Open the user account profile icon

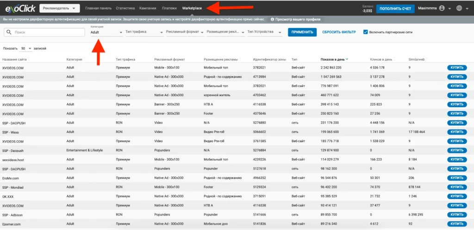[442, 8]
